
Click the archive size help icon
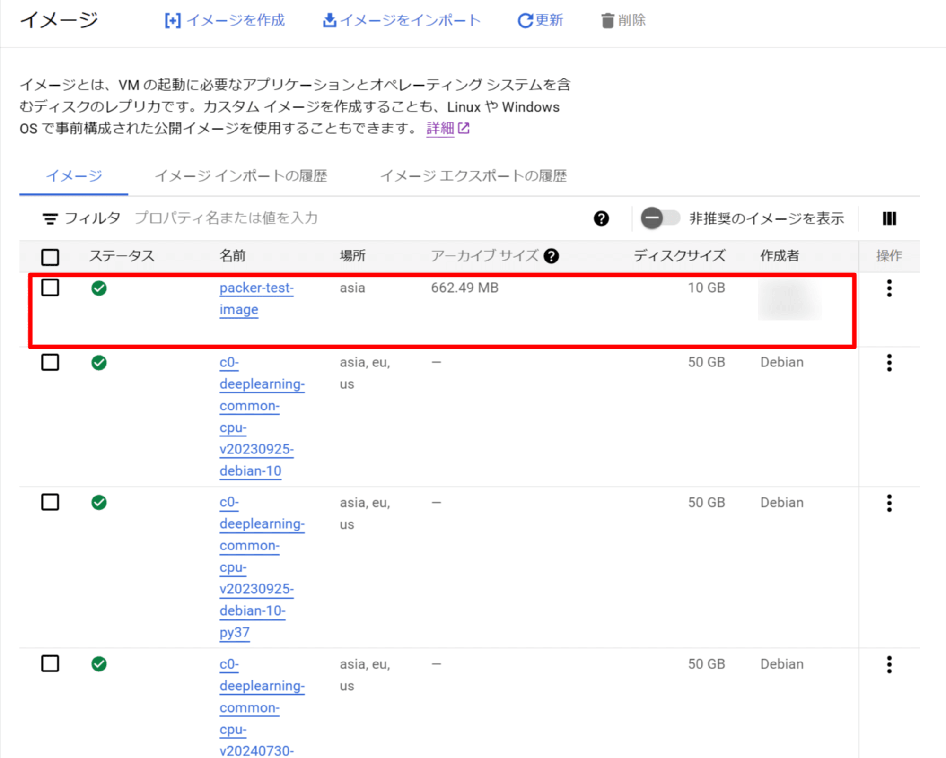(551, 256)
